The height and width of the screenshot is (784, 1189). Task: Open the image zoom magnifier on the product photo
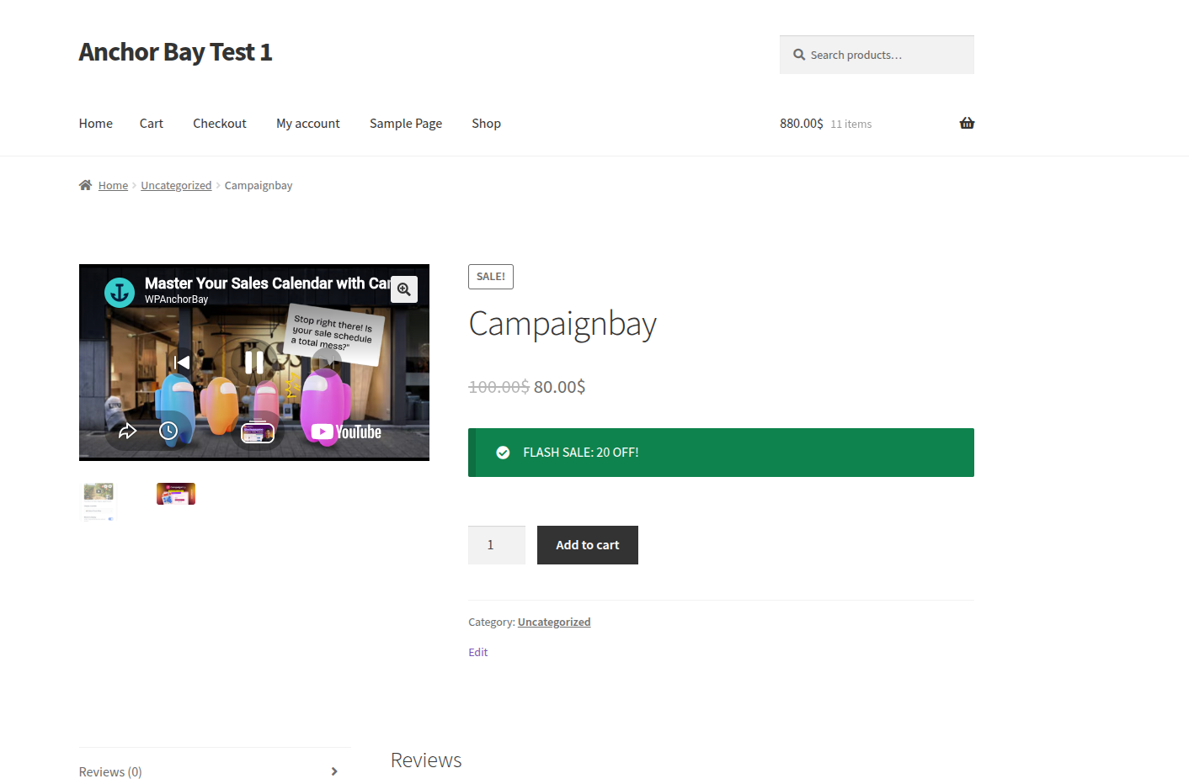click(404, 289)
